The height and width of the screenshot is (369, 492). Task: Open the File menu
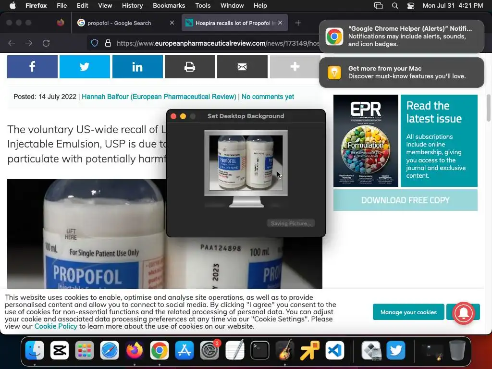point(62,6)
